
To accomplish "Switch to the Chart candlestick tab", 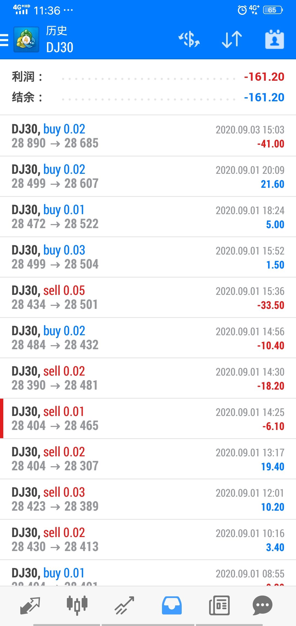I will coord(77,605).
